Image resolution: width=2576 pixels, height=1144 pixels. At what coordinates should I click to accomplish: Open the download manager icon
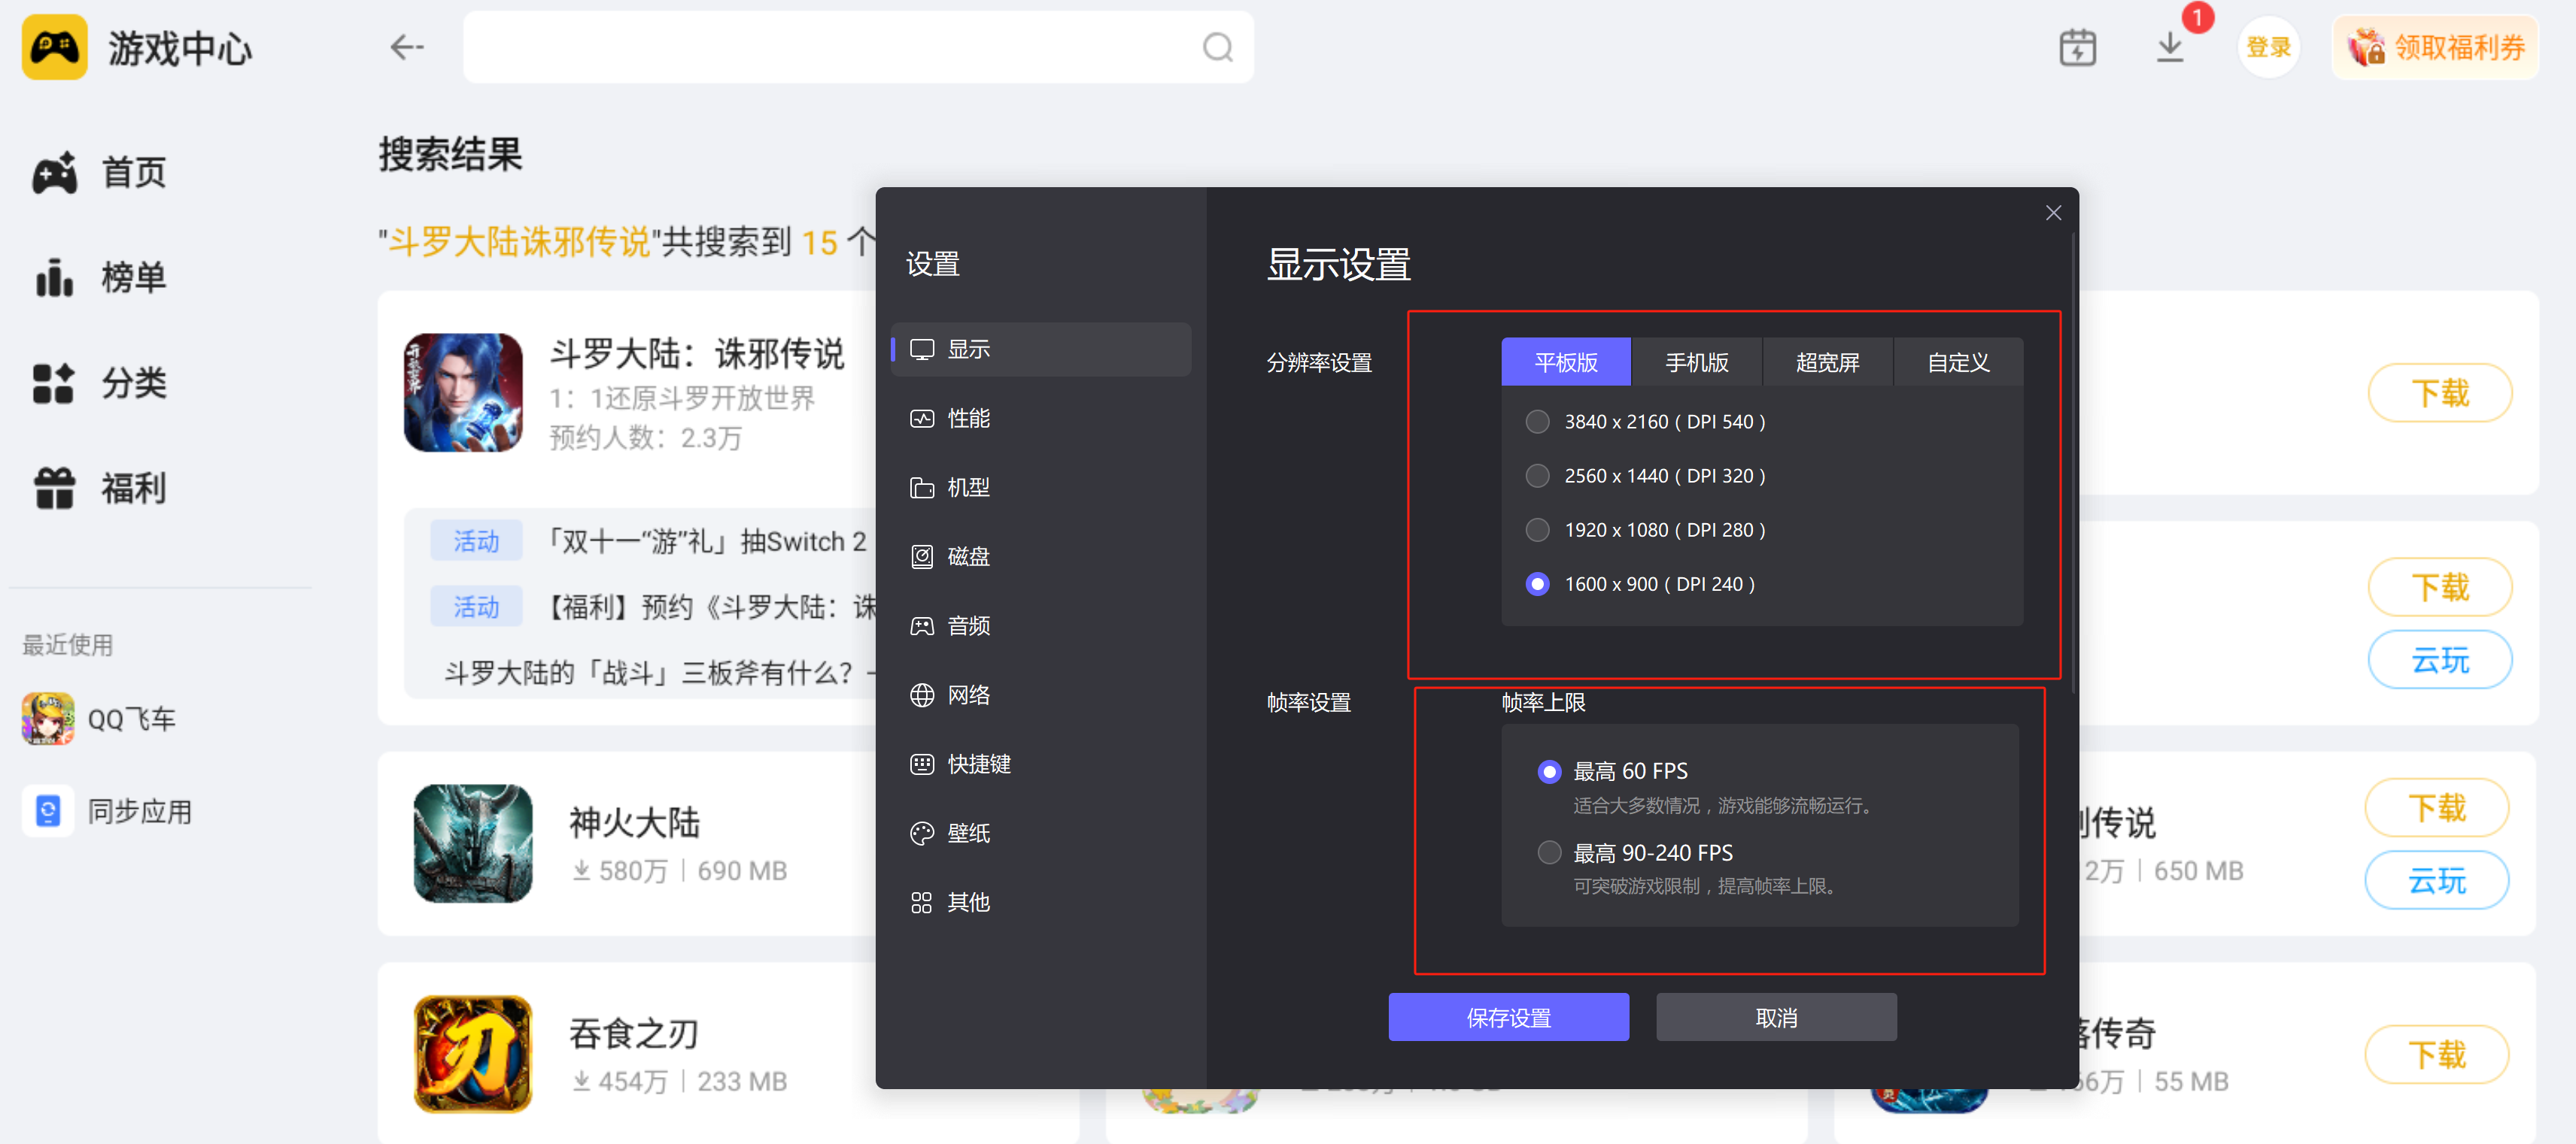point(2170,46)
